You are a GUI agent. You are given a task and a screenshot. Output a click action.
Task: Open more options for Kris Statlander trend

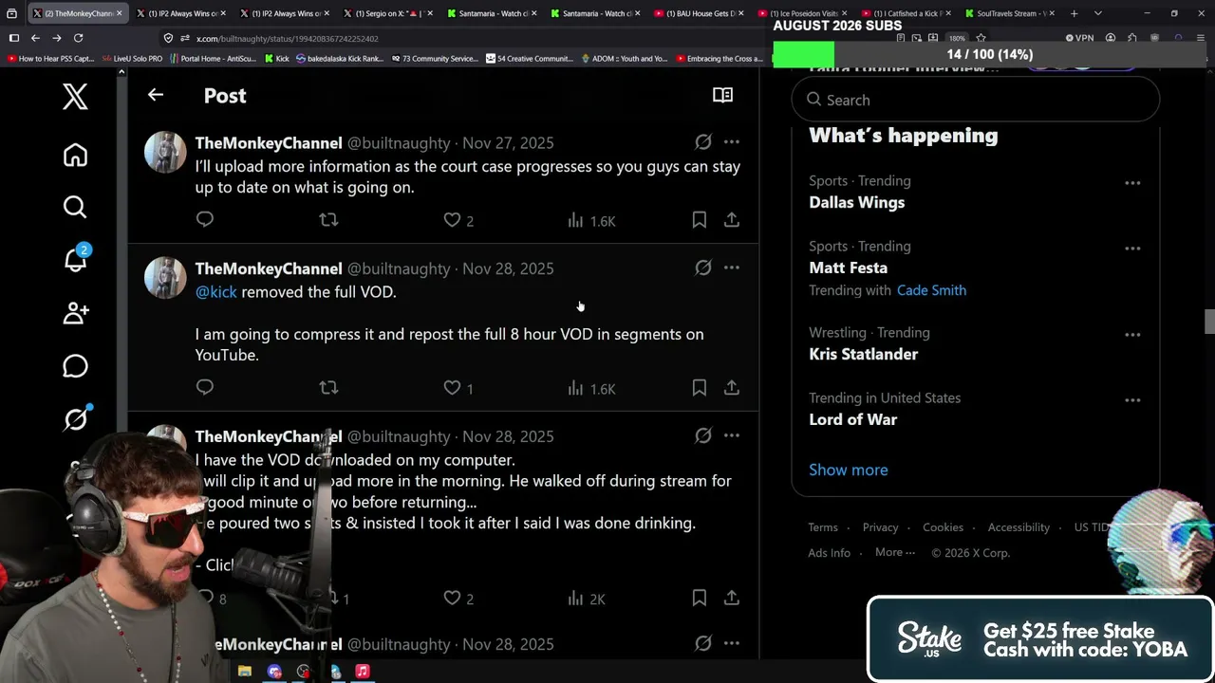[1132, 335]
